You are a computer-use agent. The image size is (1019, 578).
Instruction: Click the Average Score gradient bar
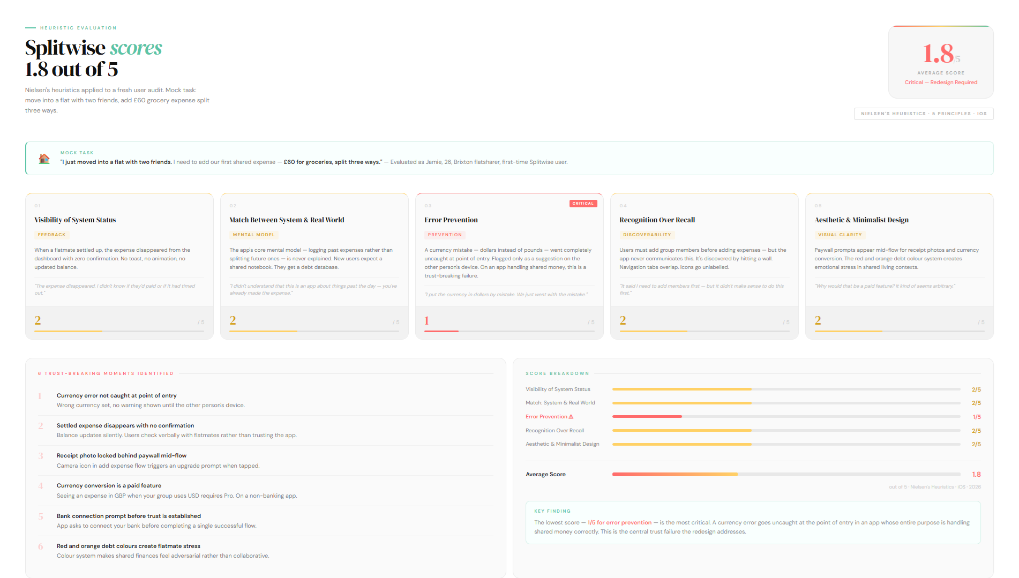tap(786, 475)
